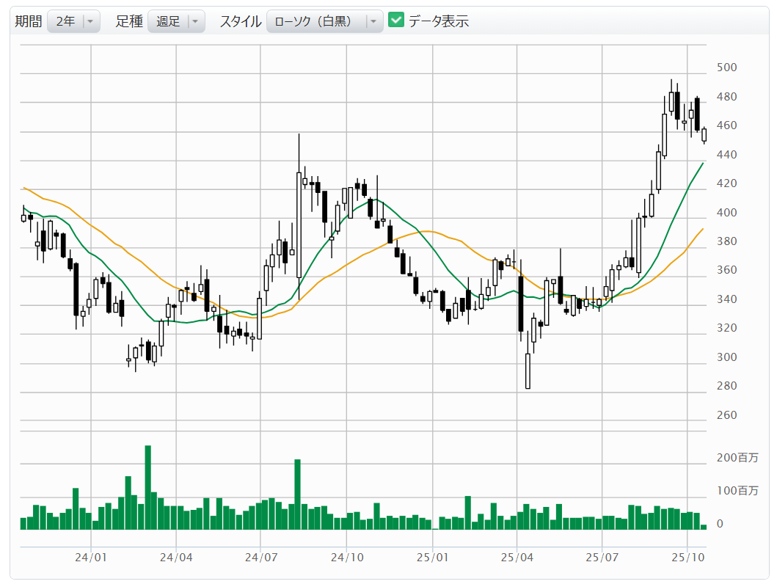Image resolution: width=777 pixels, height=584 pixels.
Task: Click the last candlestick at chart's right edge
Action: [x=704, y=134]
